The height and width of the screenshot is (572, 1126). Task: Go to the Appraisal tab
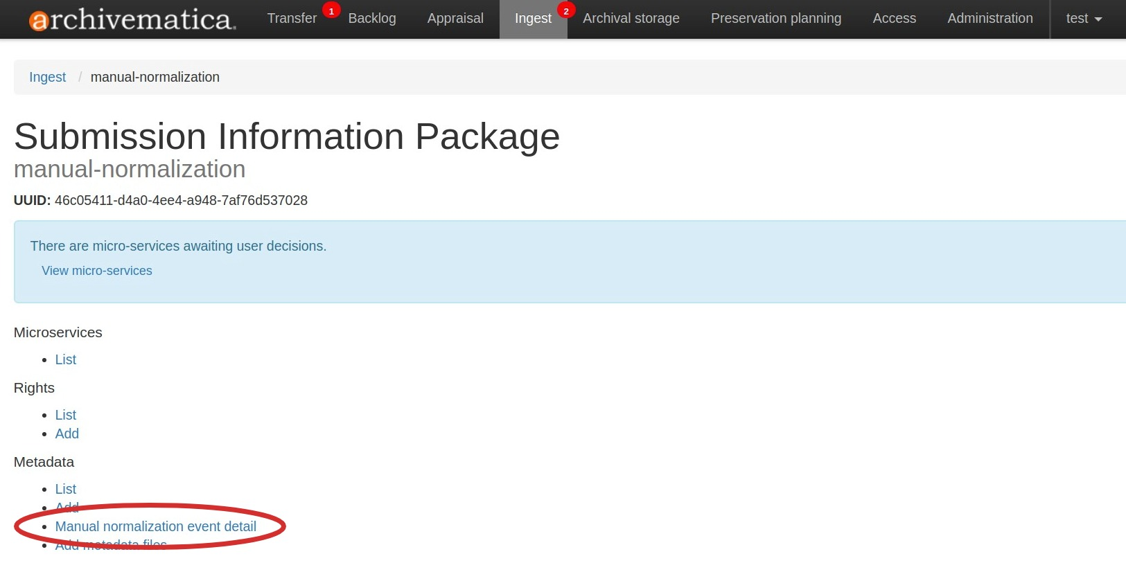(x=455, y=19)
